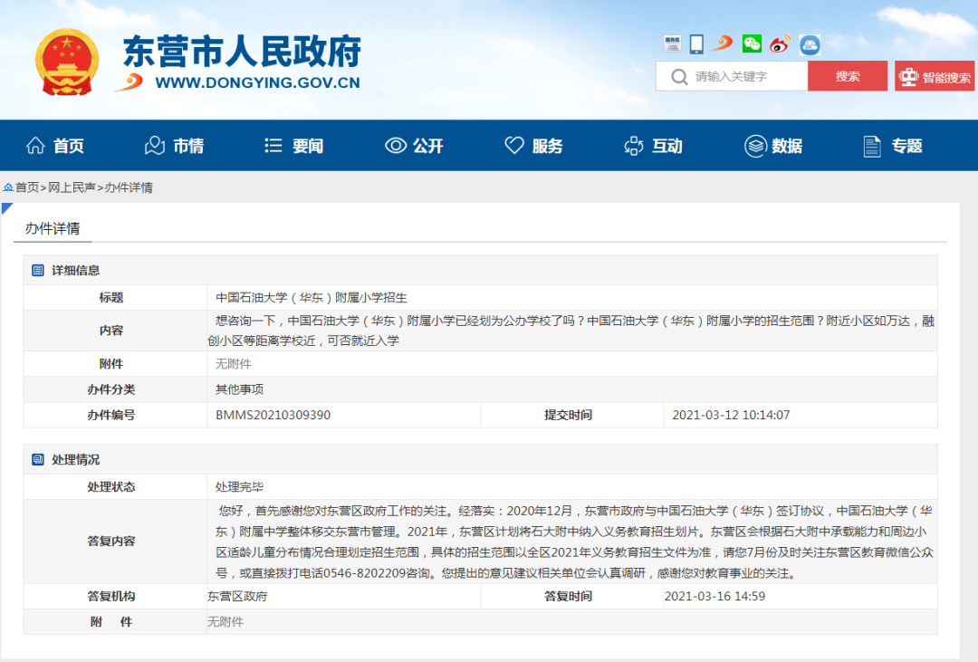Click status value 处理完毕

(x=239, y=486)
